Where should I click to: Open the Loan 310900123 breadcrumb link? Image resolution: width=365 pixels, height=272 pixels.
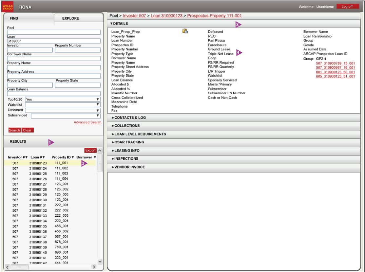[x=167, y=16]
